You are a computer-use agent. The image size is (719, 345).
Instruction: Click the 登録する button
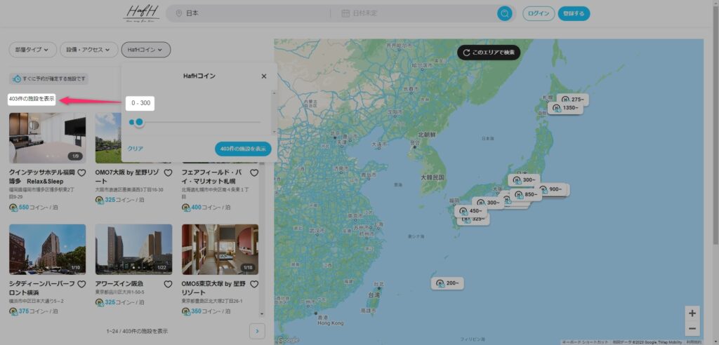[574, 13]
